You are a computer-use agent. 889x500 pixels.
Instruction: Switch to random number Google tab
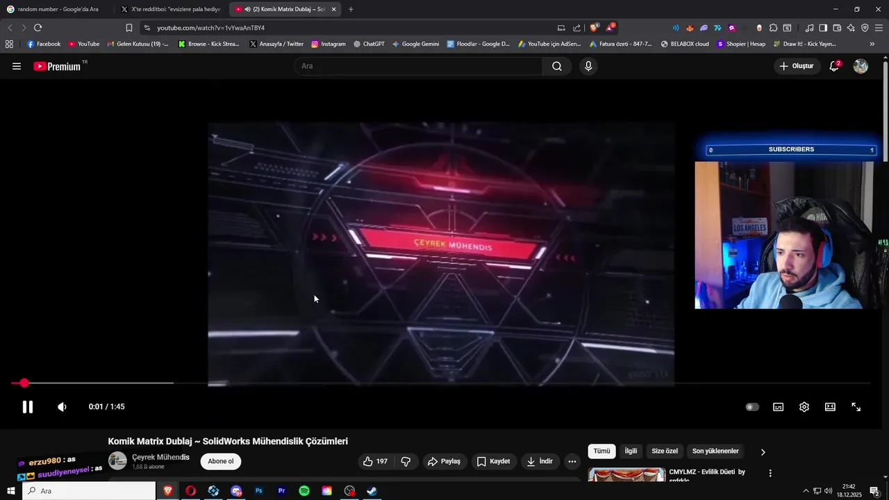58,9
